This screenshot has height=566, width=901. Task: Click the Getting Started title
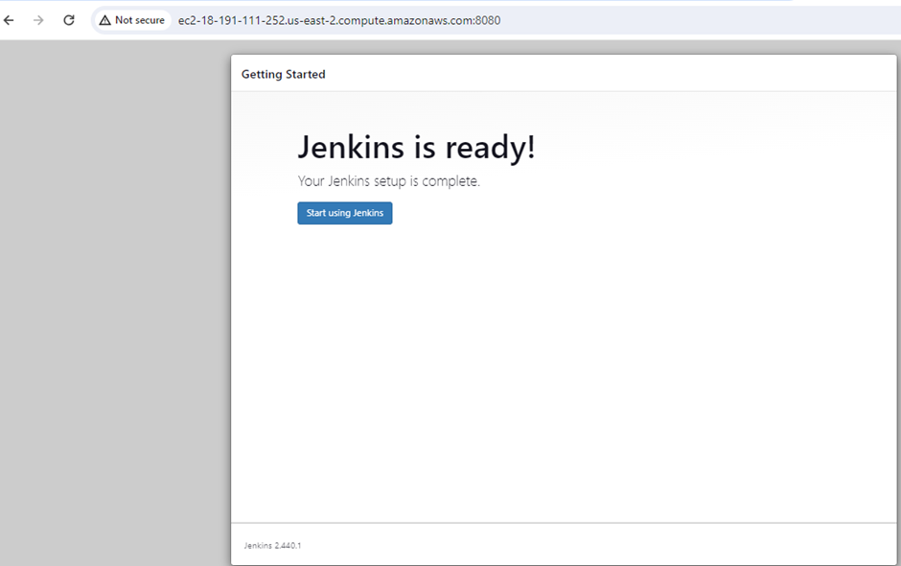(x=284, y=74)
